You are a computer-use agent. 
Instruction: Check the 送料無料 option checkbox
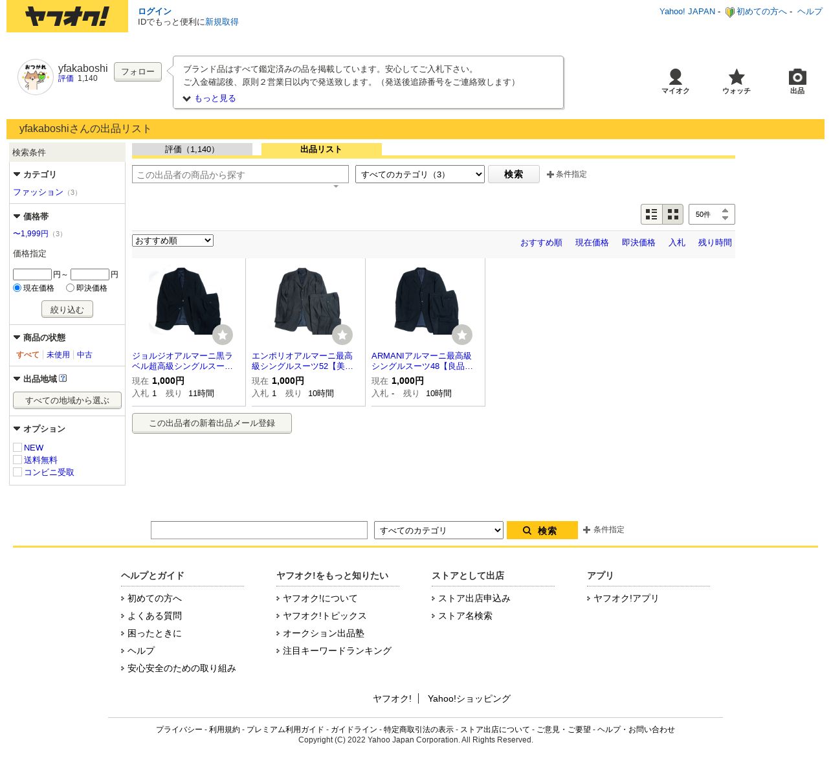point(17,460)
